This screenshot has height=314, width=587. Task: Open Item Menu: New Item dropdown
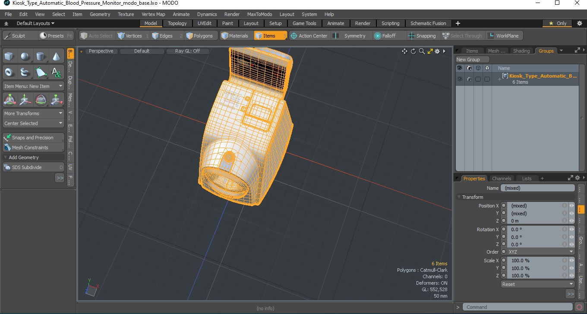click(33, 86)
